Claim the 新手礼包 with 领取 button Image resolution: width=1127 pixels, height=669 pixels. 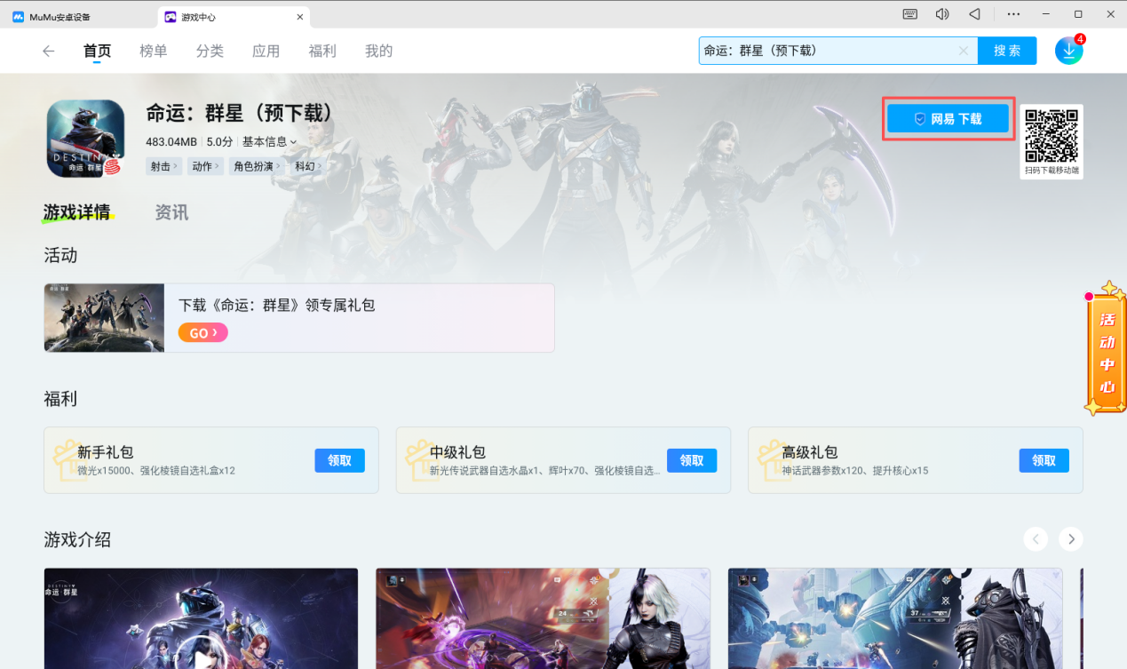[339, 460]
